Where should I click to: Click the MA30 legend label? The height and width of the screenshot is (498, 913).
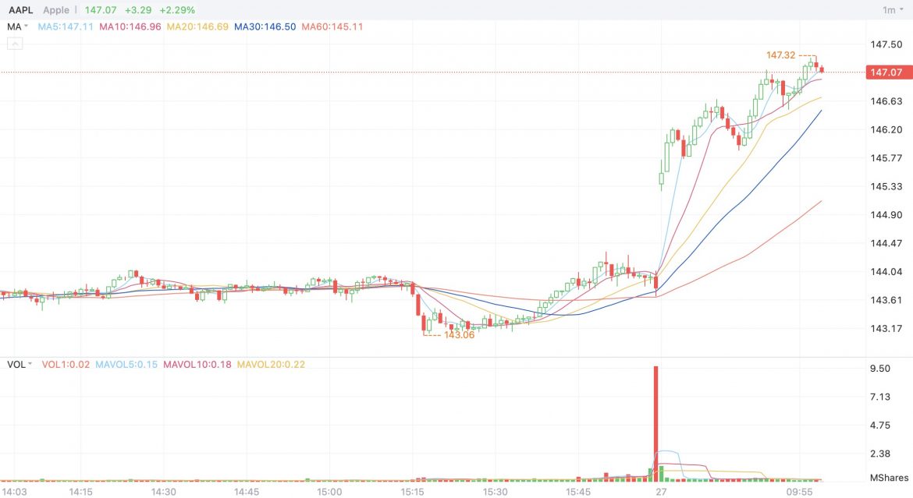pos(265,26)
